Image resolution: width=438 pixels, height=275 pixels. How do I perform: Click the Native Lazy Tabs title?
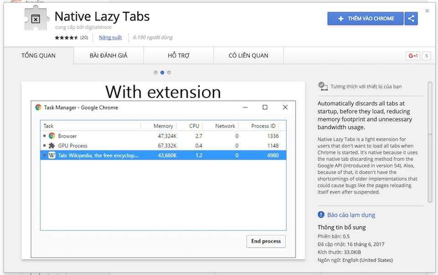click(x=102, y=16)
